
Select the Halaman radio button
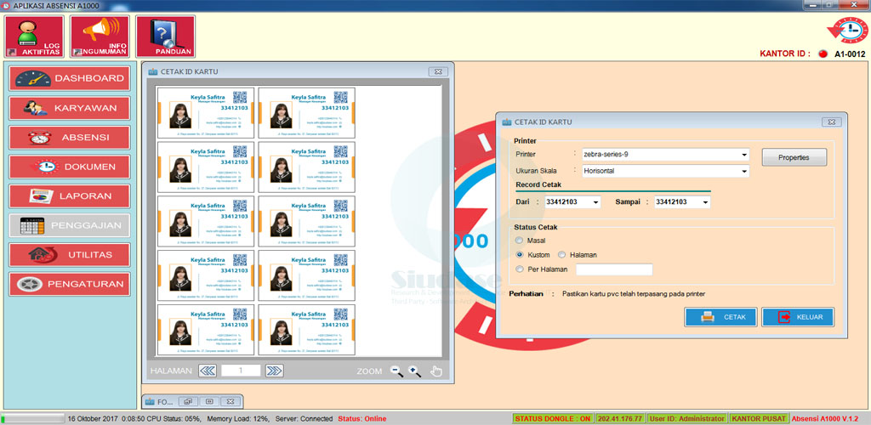[561, 255]
